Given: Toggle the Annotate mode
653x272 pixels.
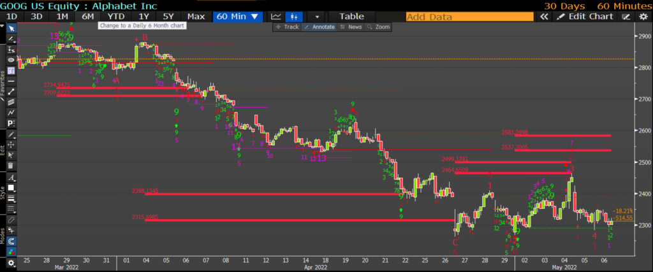Looking at the screenshot, I should point(319,27).
